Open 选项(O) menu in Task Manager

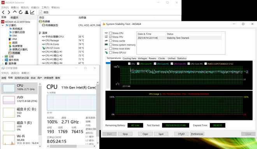tap(15, 73)
